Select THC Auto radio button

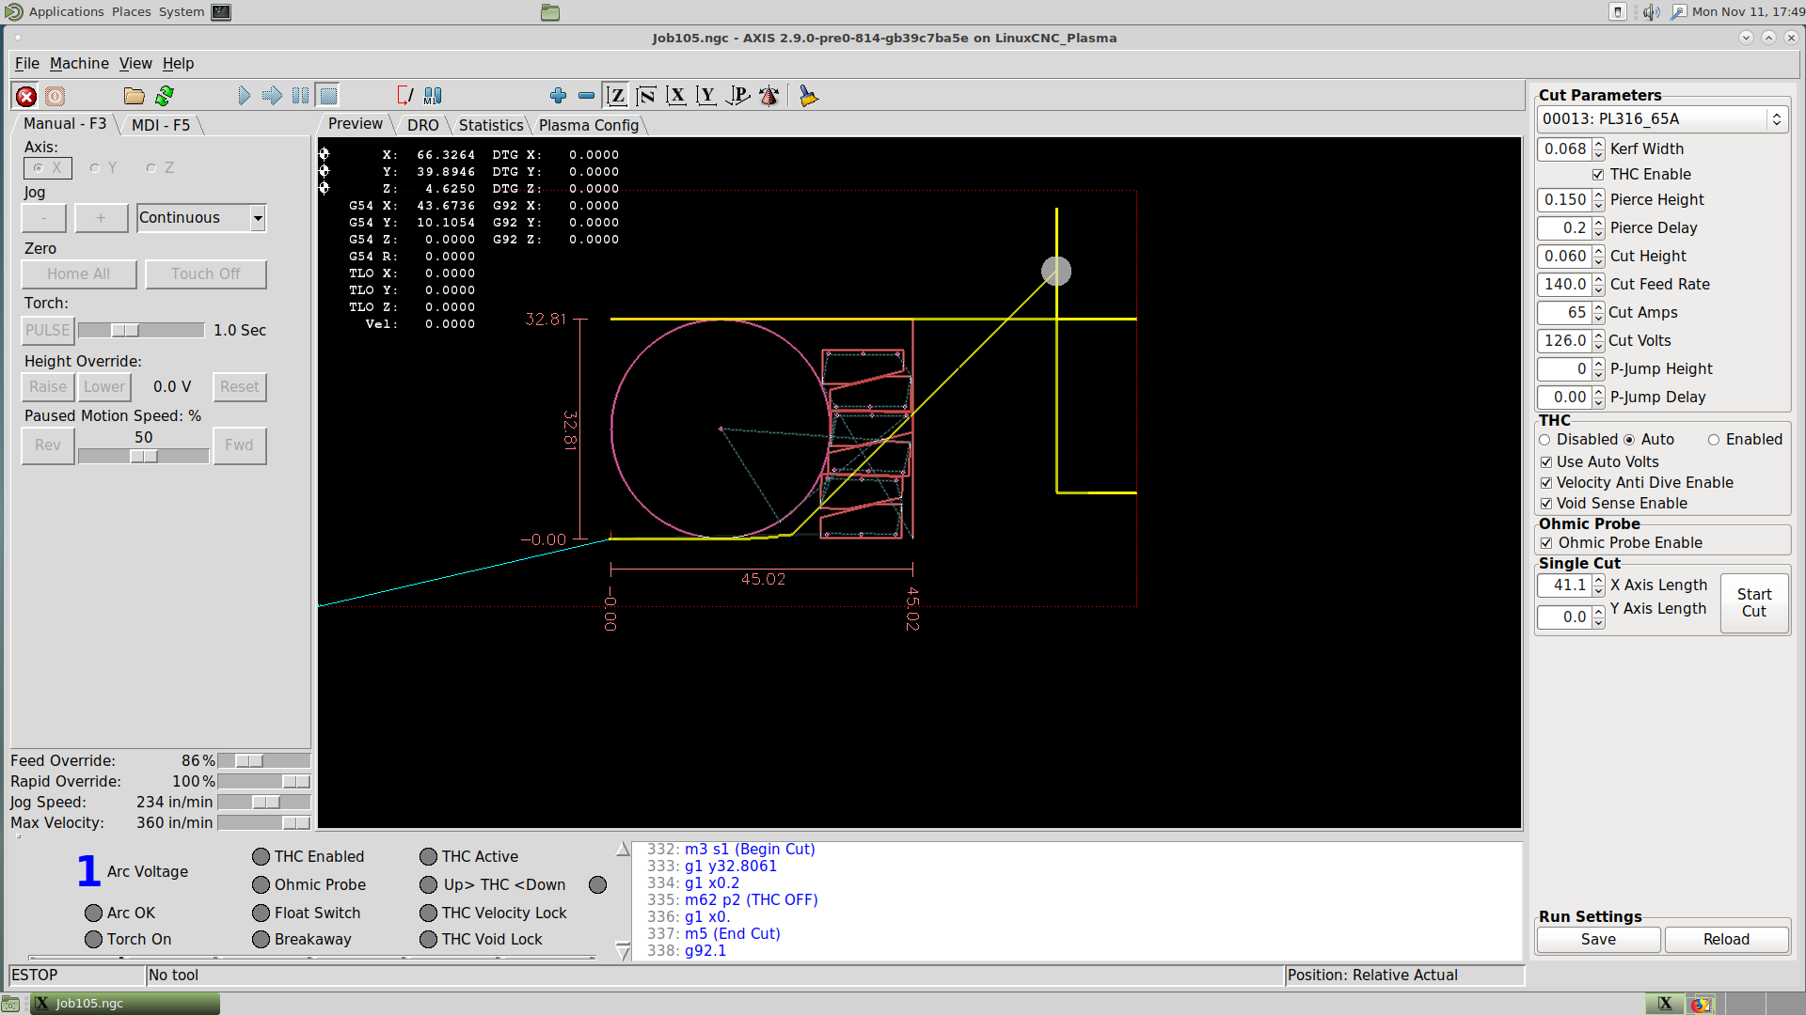1629,440
